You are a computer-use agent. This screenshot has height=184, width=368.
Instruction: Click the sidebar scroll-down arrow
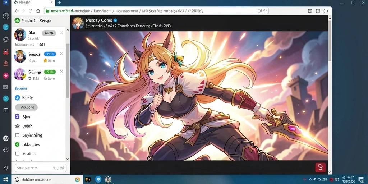click(x=68, y=159)
